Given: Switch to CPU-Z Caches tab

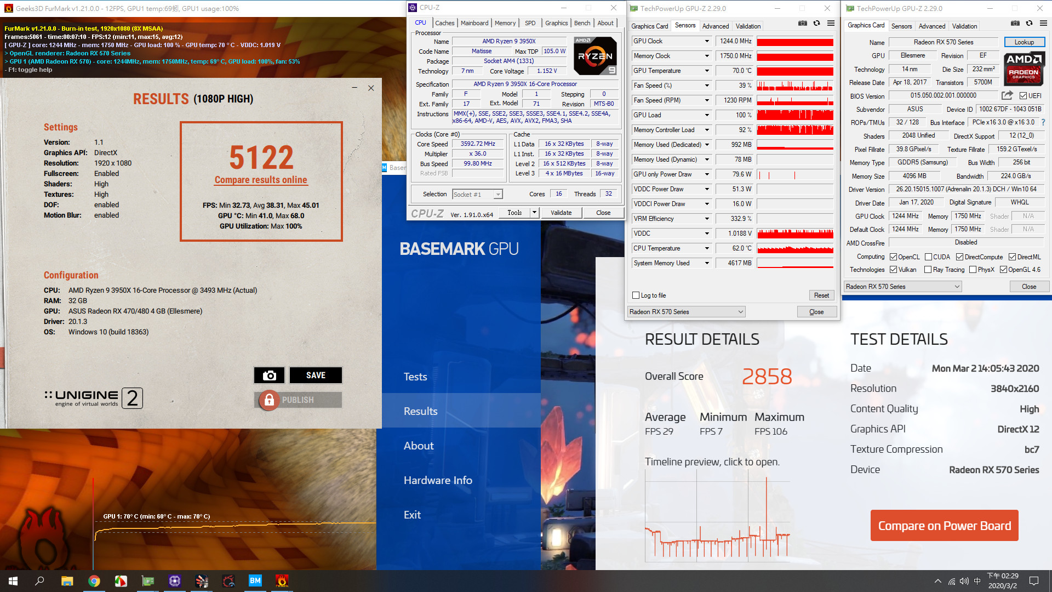Looking at the screenshot, I should [445, 23].
